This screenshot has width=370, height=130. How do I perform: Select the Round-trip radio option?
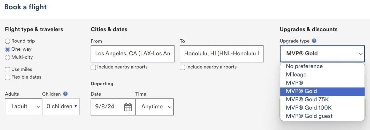point(7,41)
